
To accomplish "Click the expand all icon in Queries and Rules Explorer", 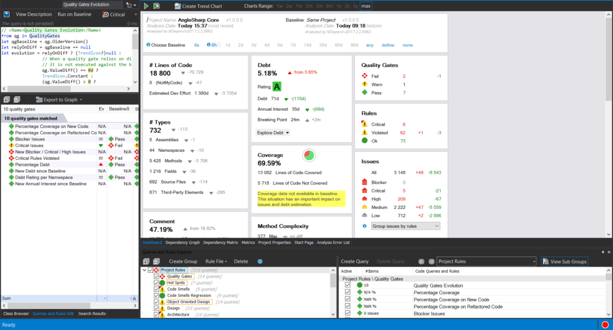I will pos(146,261).
